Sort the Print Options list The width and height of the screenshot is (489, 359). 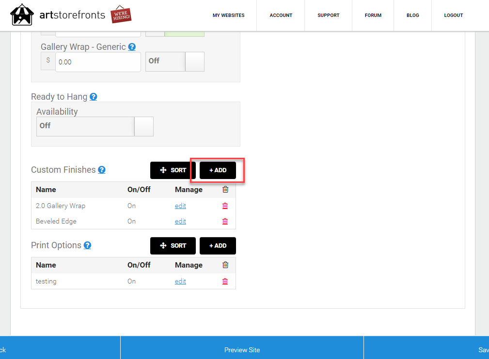[x=173, y=246]
